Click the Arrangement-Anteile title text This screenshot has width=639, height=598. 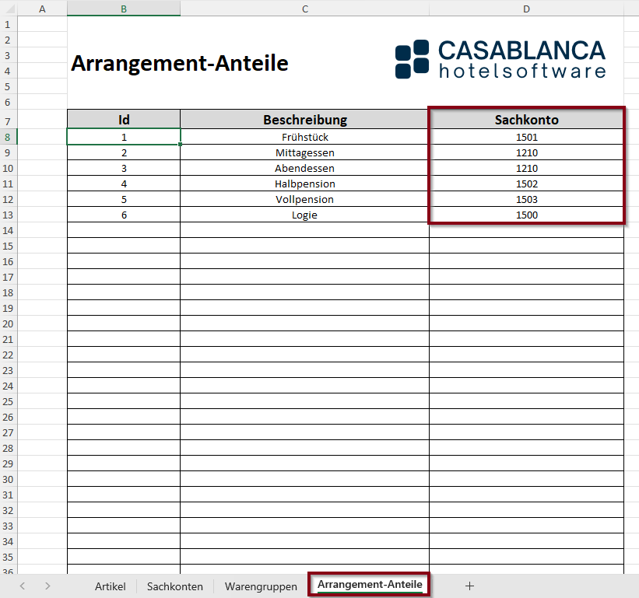click(180, 64)
